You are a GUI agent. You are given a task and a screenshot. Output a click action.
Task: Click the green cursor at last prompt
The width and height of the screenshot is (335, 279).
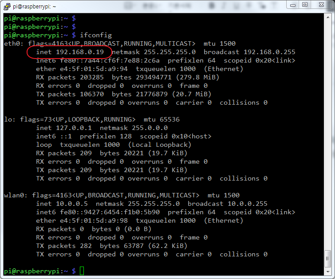click(x=82, y=271)
